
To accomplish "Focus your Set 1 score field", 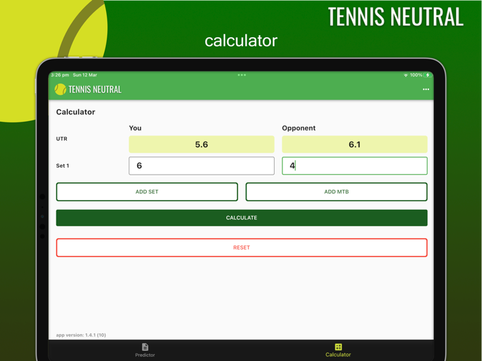I will (x=202, y=166).
